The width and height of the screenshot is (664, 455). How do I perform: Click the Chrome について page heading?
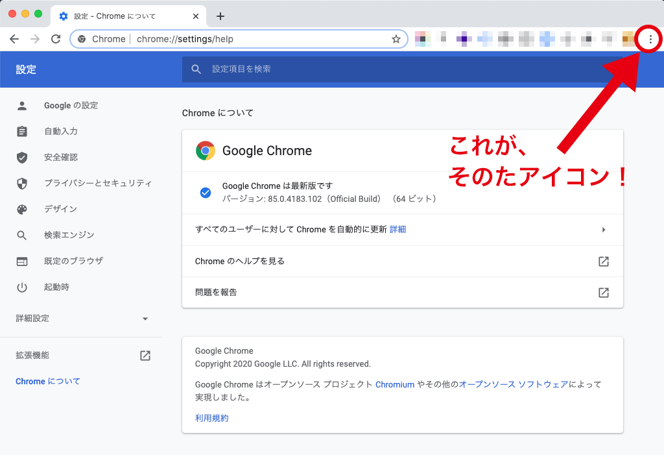coord(218,113)
